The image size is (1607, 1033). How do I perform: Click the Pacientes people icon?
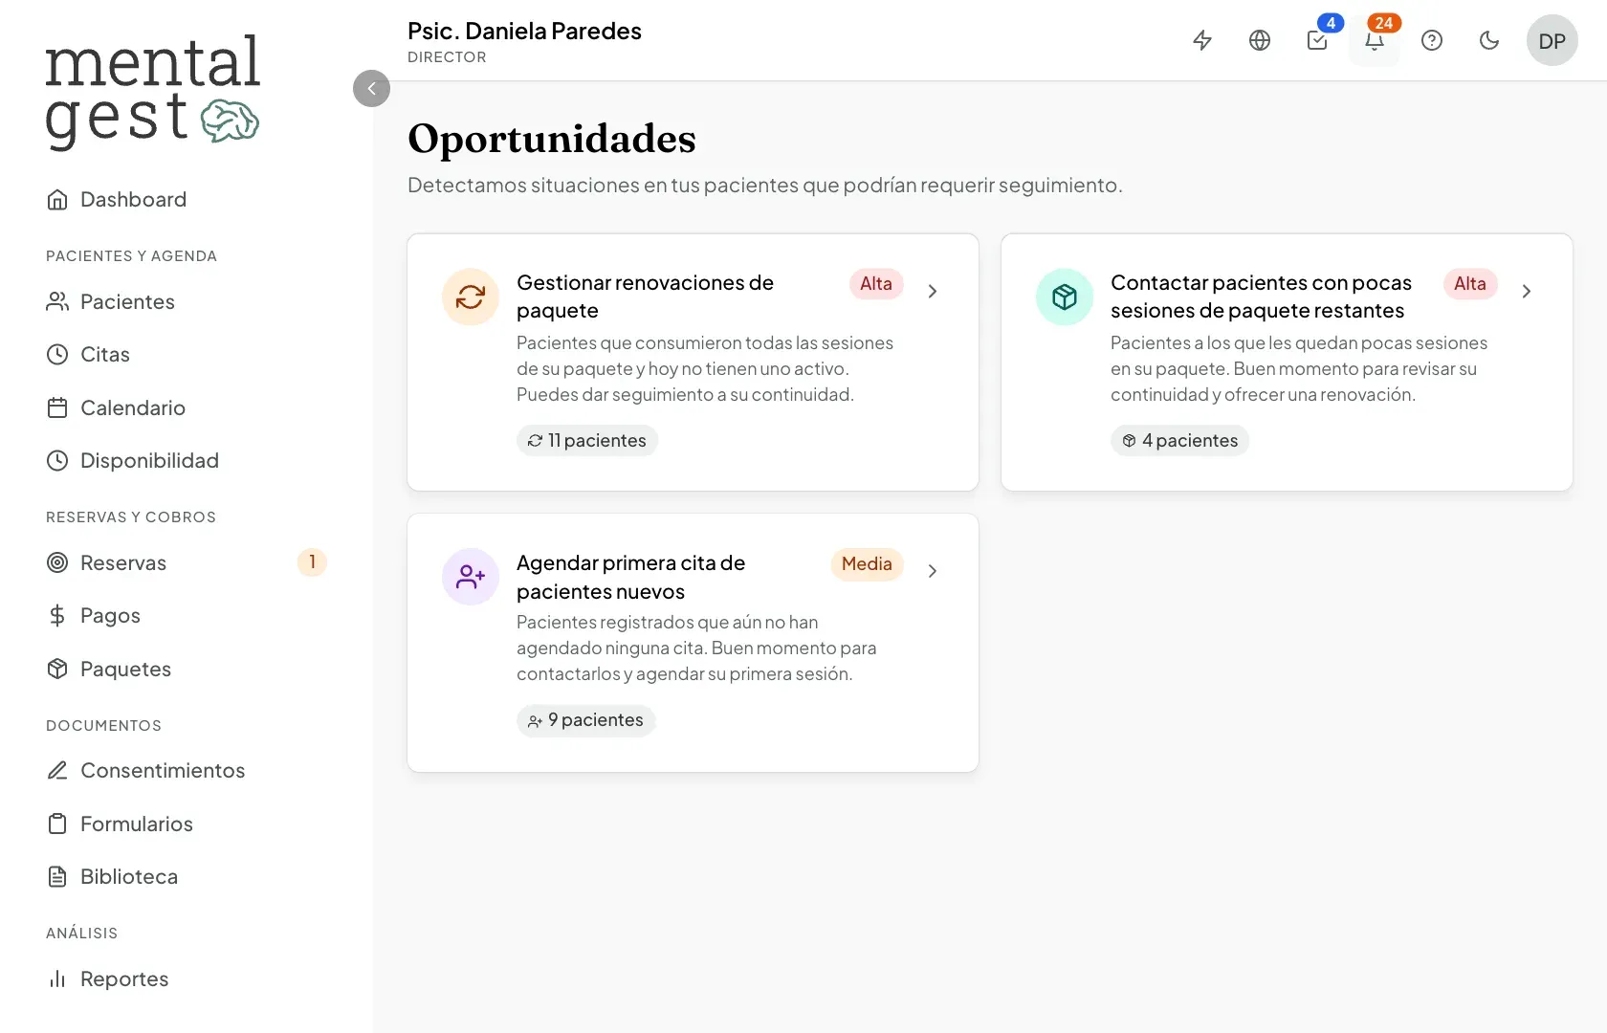click(57, 301)
